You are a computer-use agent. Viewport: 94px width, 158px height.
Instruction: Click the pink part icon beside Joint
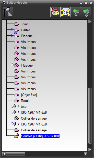point(17,24)
